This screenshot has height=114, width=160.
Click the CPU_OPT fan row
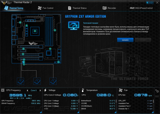(135, 101)
